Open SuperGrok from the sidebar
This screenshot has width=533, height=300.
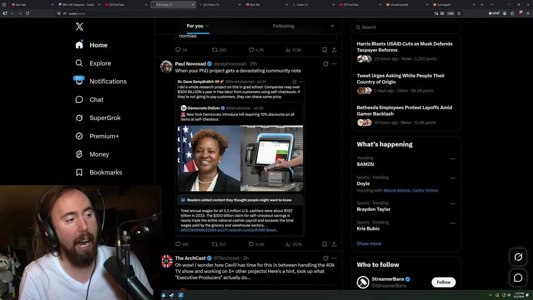(x=98, y=118)
